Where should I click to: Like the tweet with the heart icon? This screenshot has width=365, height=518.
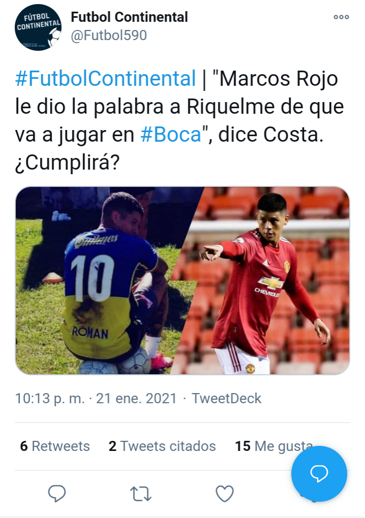(224, 494)
